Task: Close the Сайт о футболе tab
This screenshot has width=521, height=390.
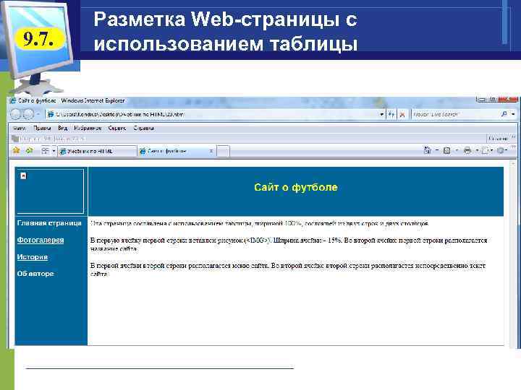Action: click(x=211, y=151)
